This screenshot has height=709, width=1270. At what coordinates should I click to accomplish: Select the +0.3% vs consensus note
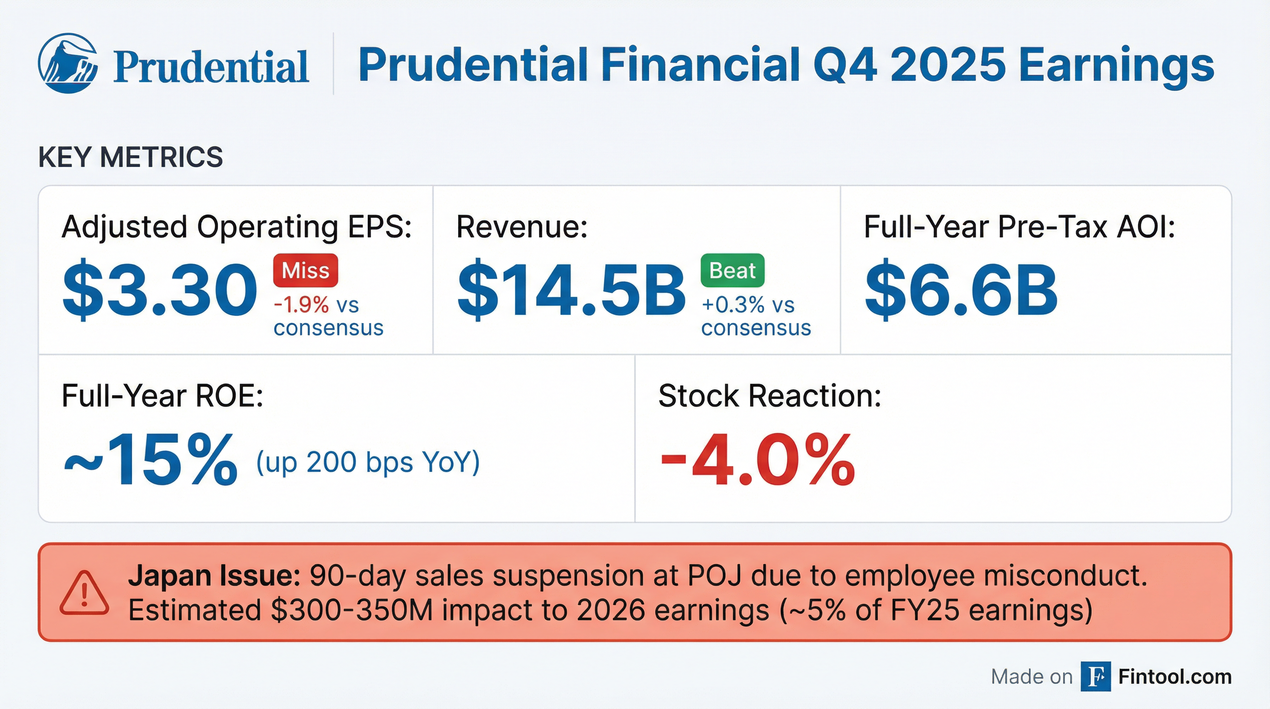click(756, 316)
